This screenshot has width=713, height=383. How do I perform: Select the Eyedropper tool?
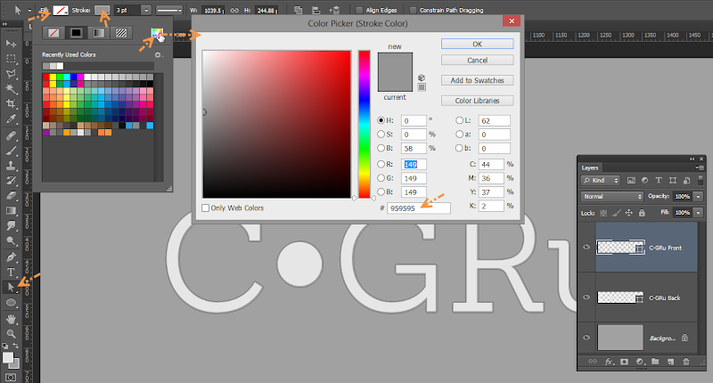pyautogui.click(x=11, y=119)
